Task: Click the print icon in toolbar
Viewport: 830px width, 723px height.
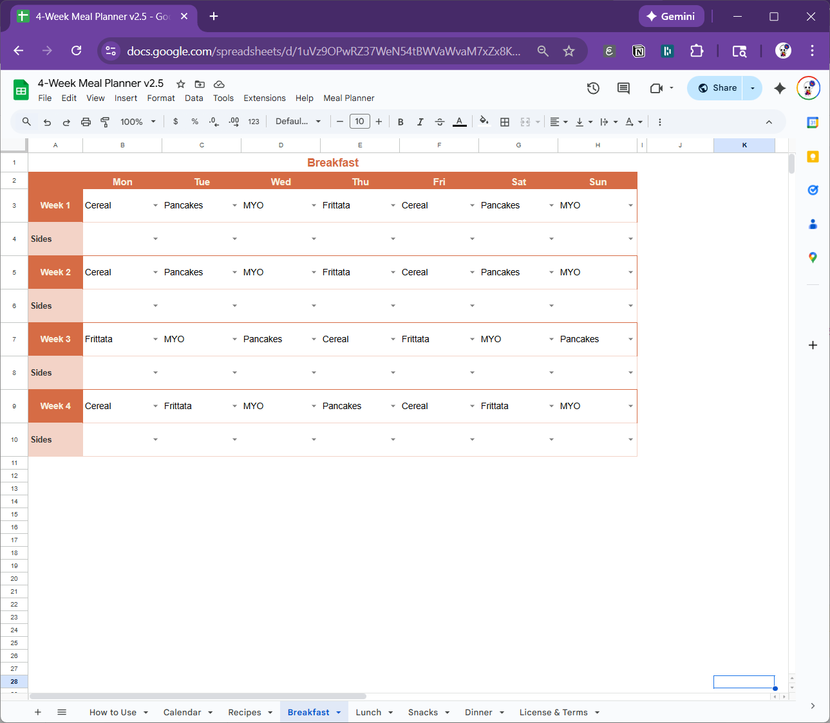Action: click(x=86, y=122)
